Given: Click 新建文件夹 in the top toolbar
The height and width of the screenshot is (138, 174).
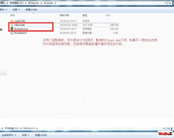Looking at the screenshot, I should tap(31, 10).
